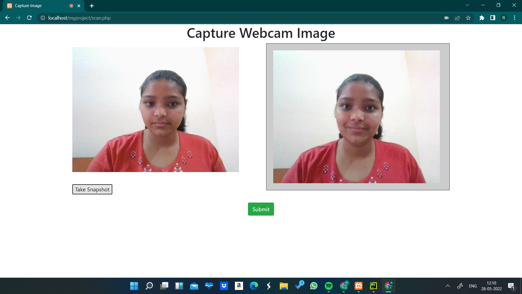Submit the captured webcam image
The height and width of the screenshot is (294, 522).
pyautogui.click(x=261, y=209)
